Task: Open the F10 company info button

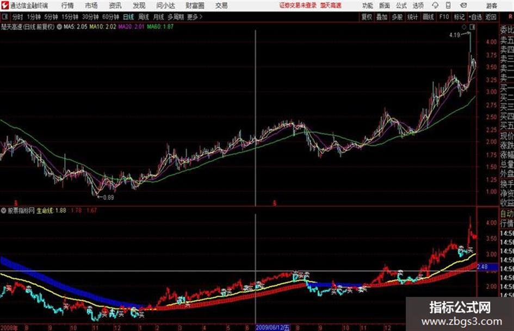Action: [444, 17]
